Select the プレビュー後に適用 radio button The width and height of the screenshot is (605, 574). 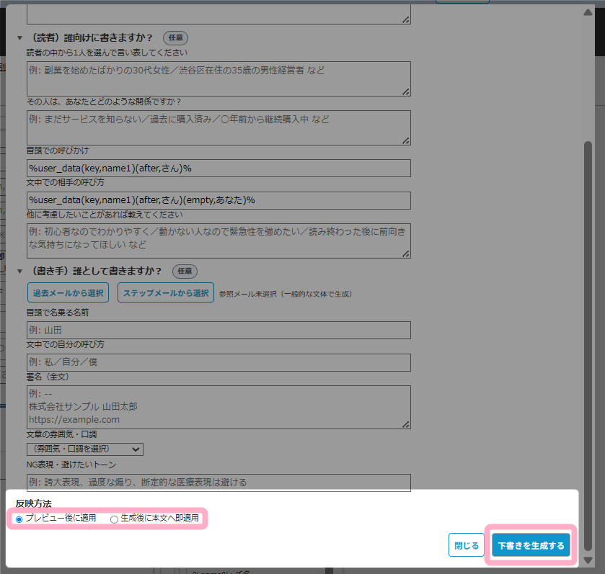click(x=19, y=519)
